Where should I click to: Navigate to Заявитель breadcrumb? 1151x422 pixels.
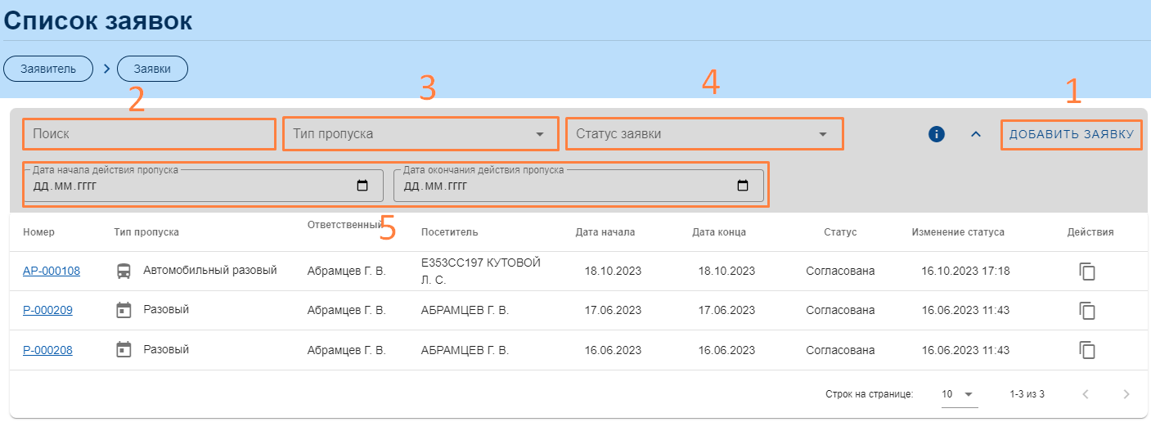click(x=48, y=69)
